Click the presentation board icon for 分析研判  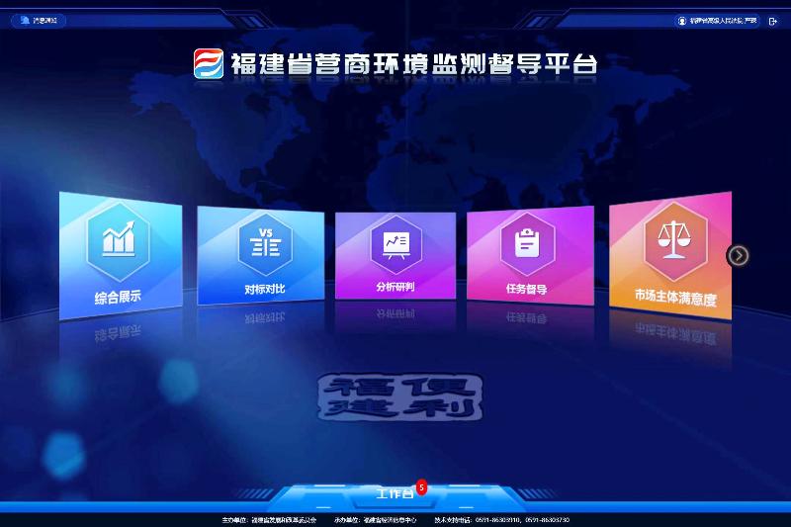(x=395, y=243)
